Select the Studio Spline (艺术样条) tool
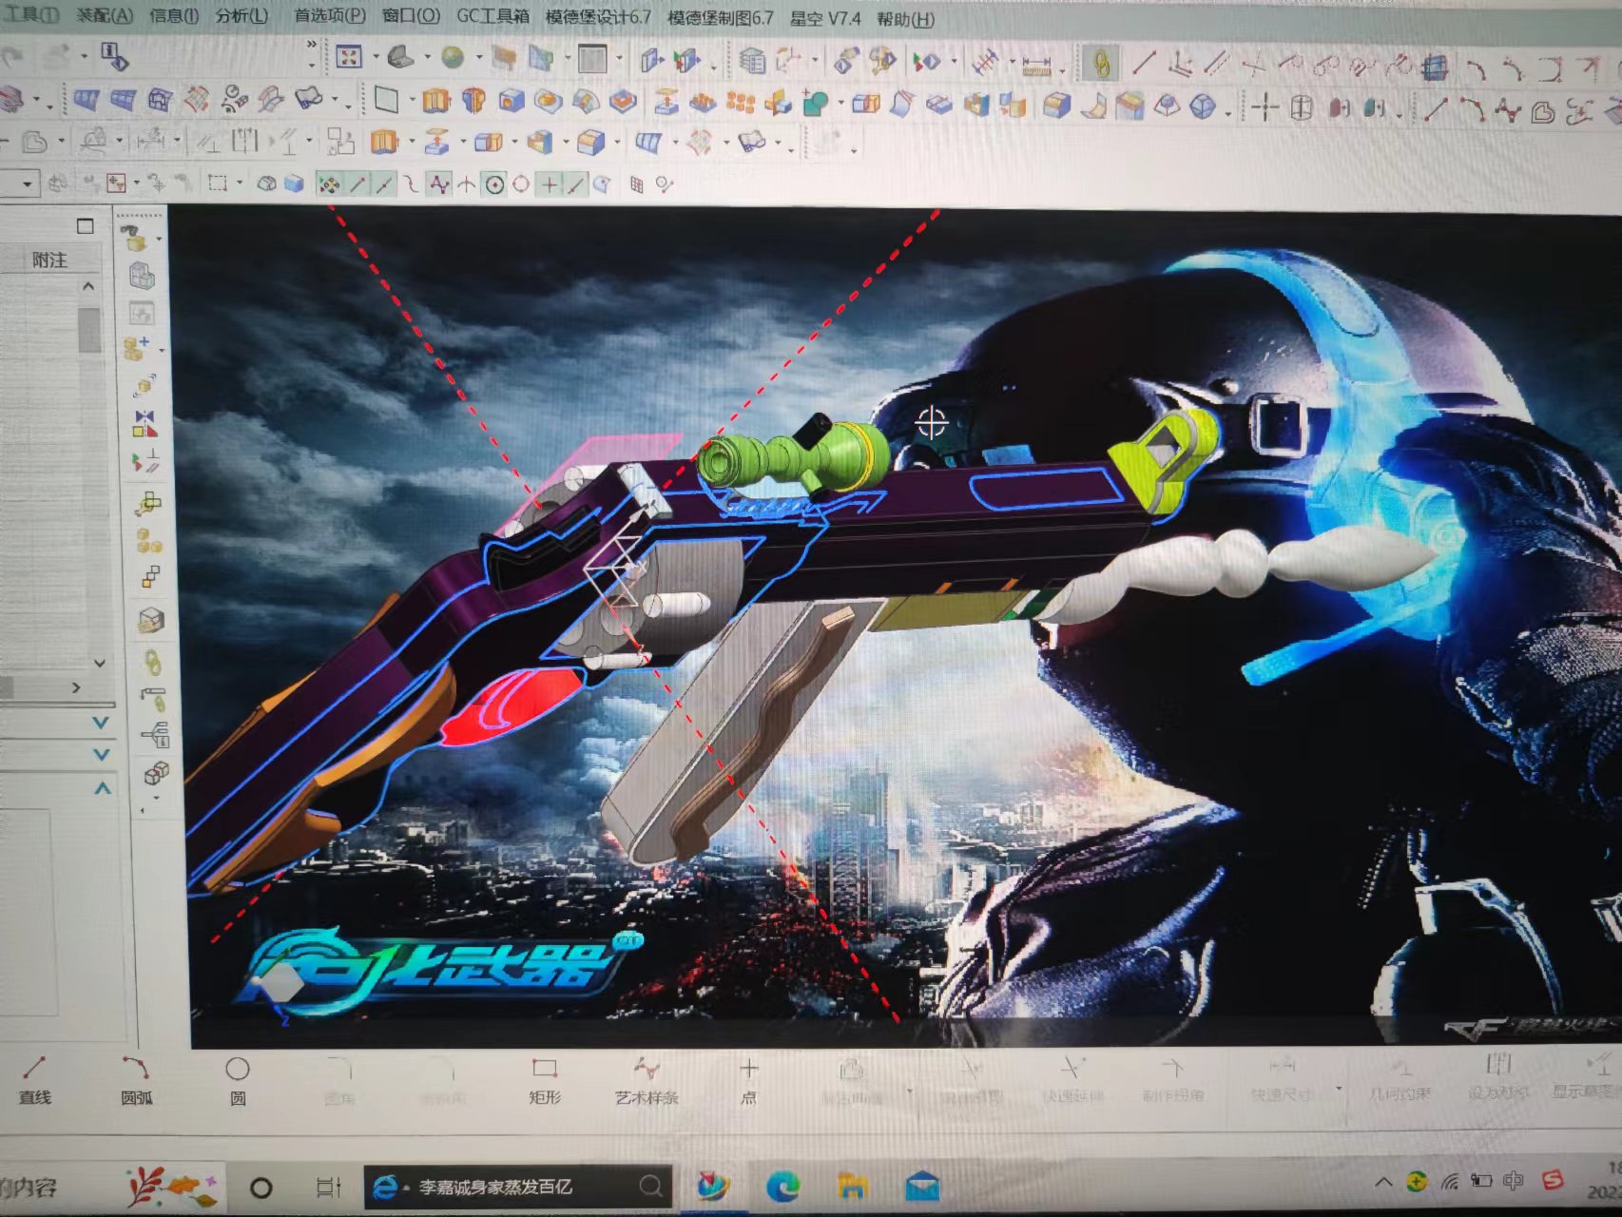1622x1217 pixels. [647, 1078]
